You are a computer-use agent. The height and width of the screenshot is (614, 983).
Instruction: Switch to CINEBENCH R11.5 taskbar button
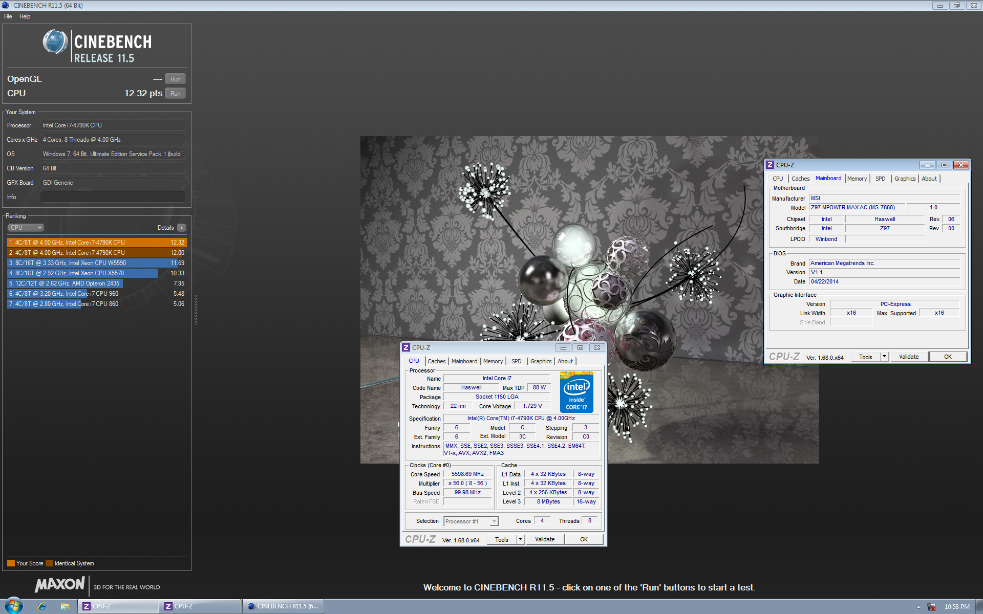coord(282,606)
